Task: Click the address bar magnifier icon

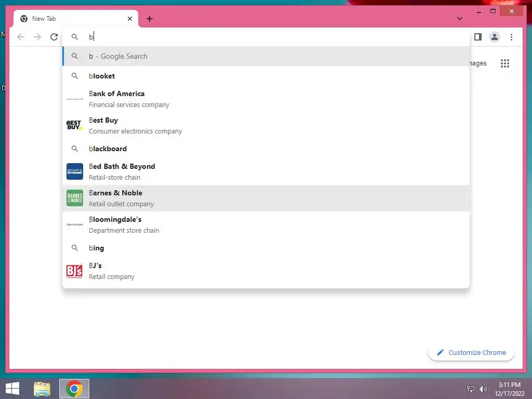Action: (75, 37)
